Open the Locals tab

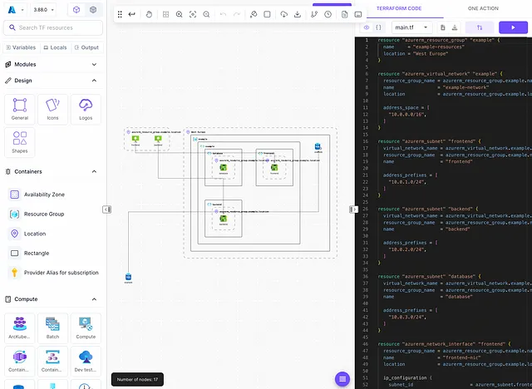click(55, 47)
